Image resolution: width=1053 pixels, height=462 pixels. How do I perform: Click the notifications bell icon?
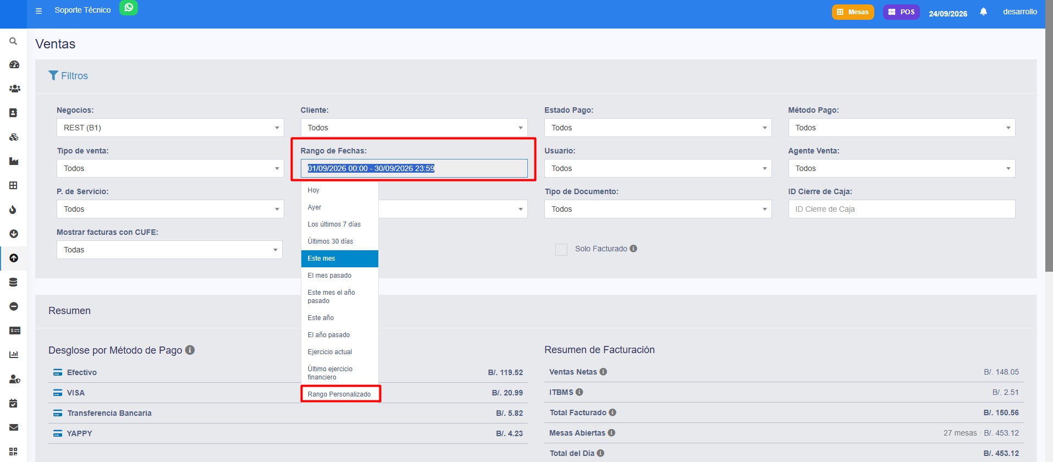983,12
